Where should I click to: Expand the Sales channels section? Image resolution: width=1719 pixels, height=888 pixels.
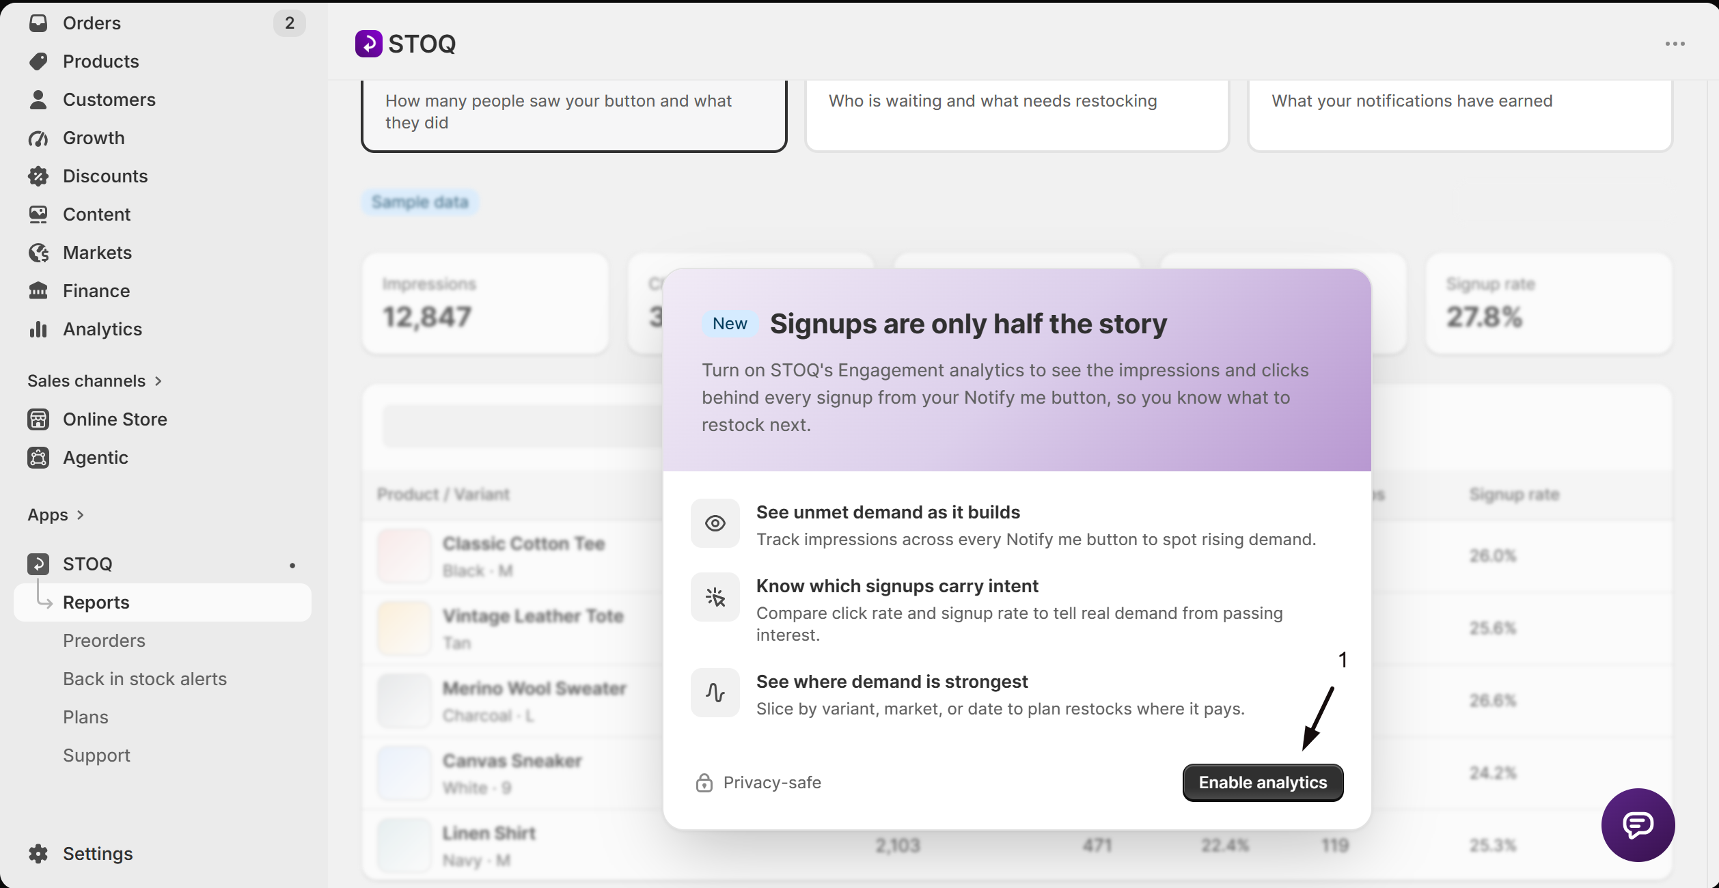coord(94,381)
